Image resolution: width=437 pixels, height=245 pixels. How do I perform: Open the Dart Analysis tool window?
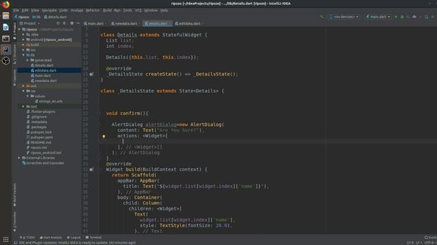point(51,238)
